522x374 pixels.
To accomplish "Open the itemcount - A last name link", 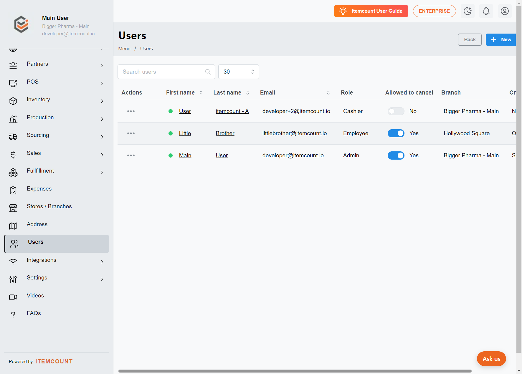I will (x=232, y=111).
